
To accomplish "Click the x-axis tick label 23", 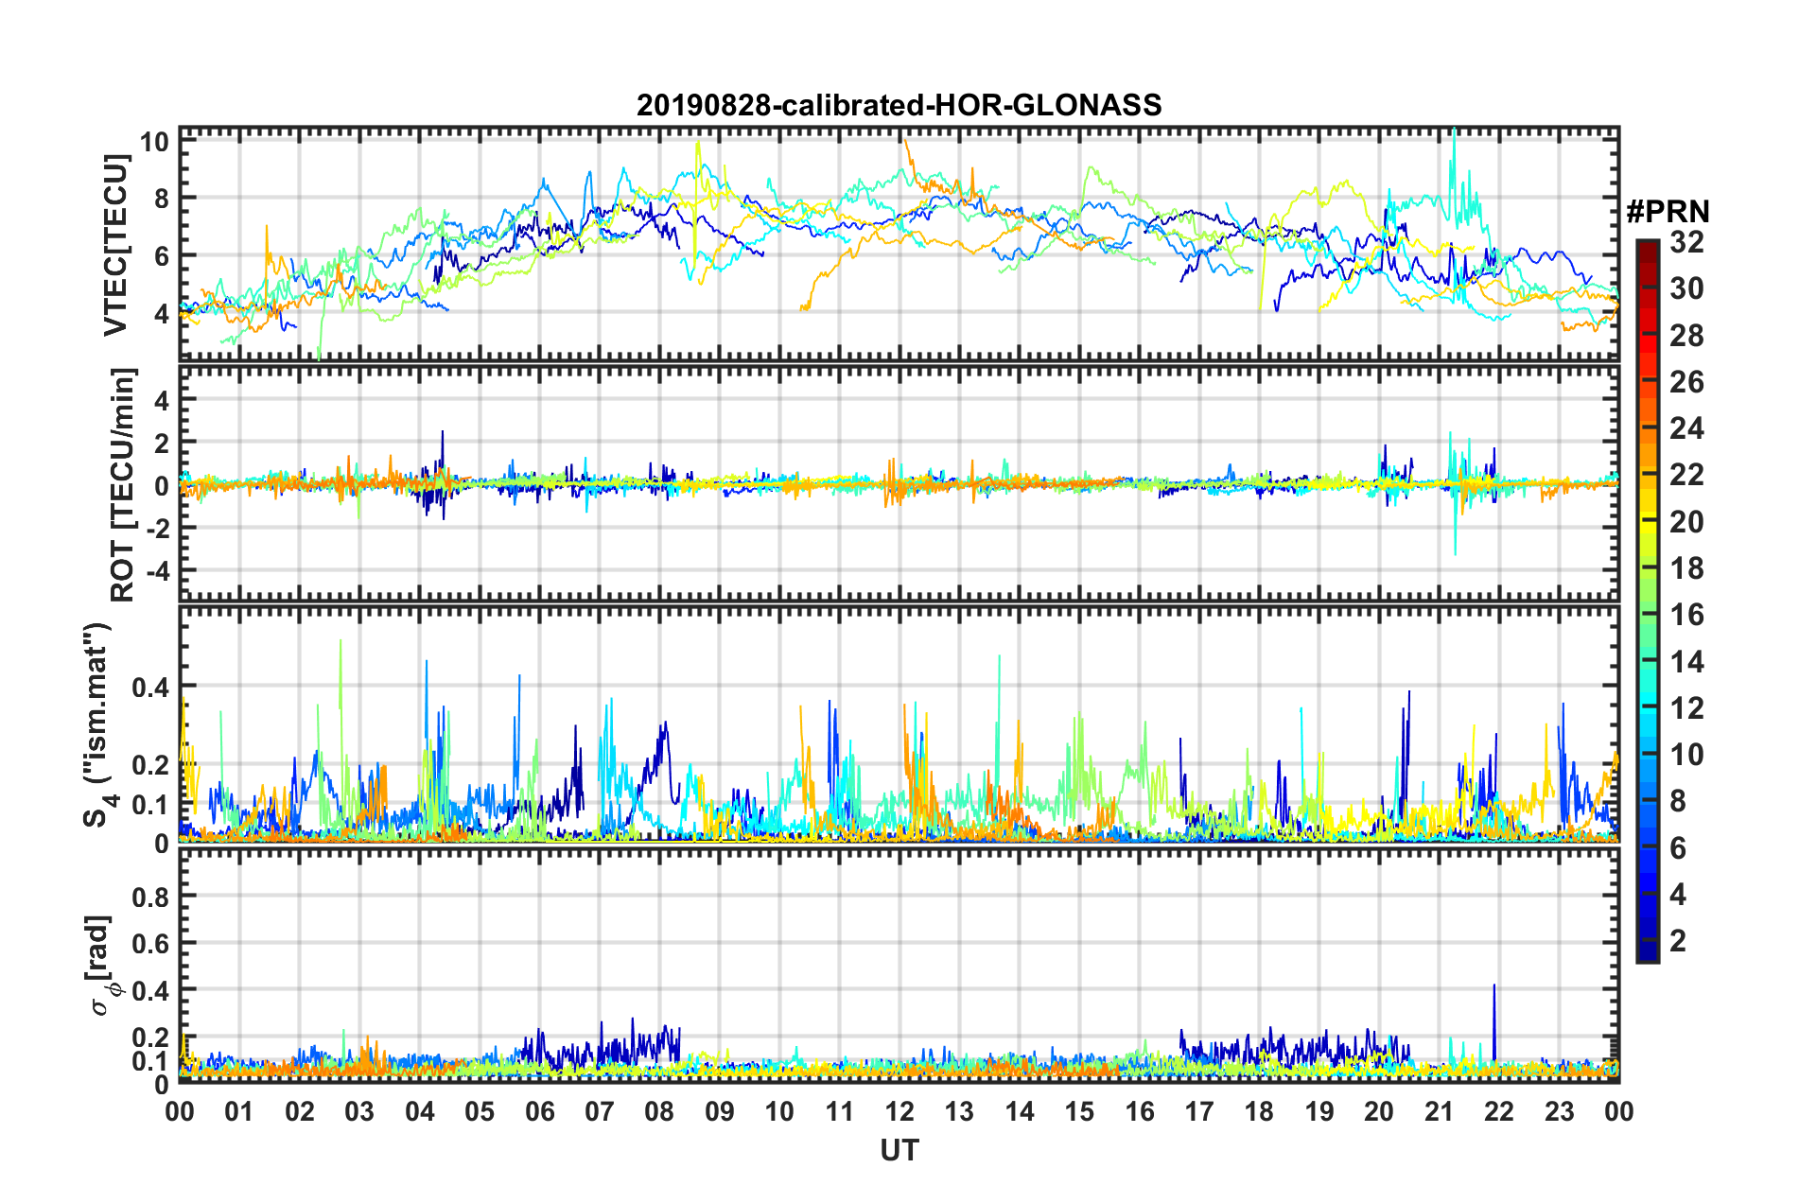I will coord(1559,1111).
